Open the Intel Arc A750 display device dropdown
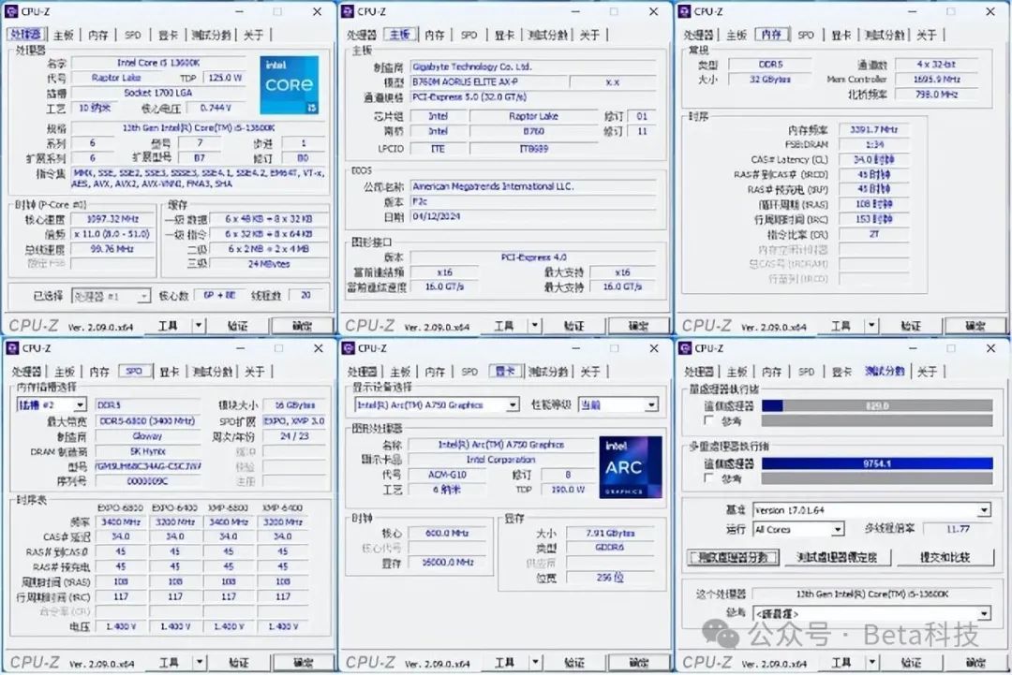Image resolution: width=1012 pixels, height=675 pixels. (x=437, y=404)
